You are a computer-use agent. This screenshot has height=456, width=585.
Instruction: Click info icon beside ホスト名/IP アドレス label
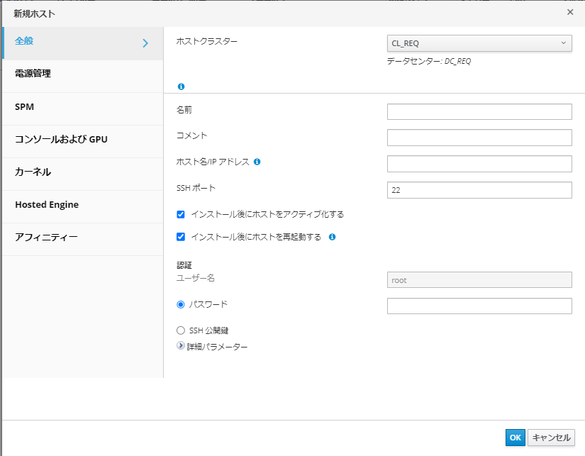(x=257, y=162)
